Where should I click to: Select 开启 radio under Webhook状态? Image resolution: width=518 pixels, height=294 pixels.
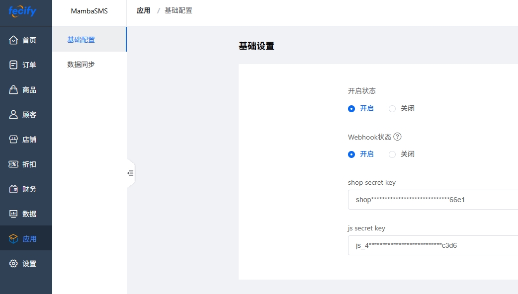coord(351,154)
